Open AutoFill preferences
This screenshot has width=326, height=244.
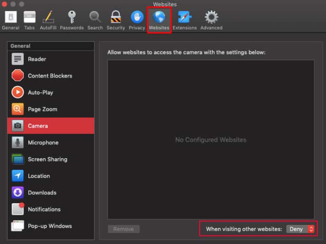[x=48, y=20]
